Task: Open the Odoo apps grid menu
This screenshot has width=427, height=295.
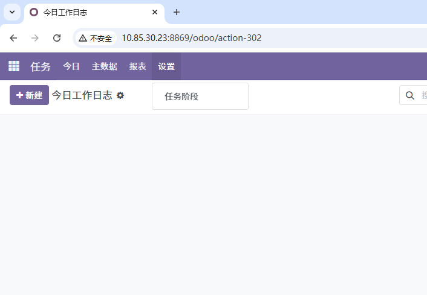Action: click(14, 66)
